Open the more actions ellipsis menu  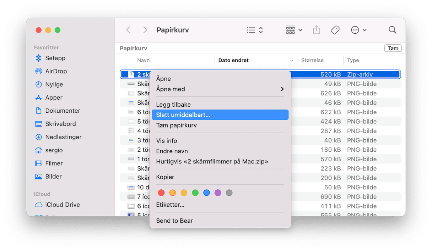tap(358, 30)
